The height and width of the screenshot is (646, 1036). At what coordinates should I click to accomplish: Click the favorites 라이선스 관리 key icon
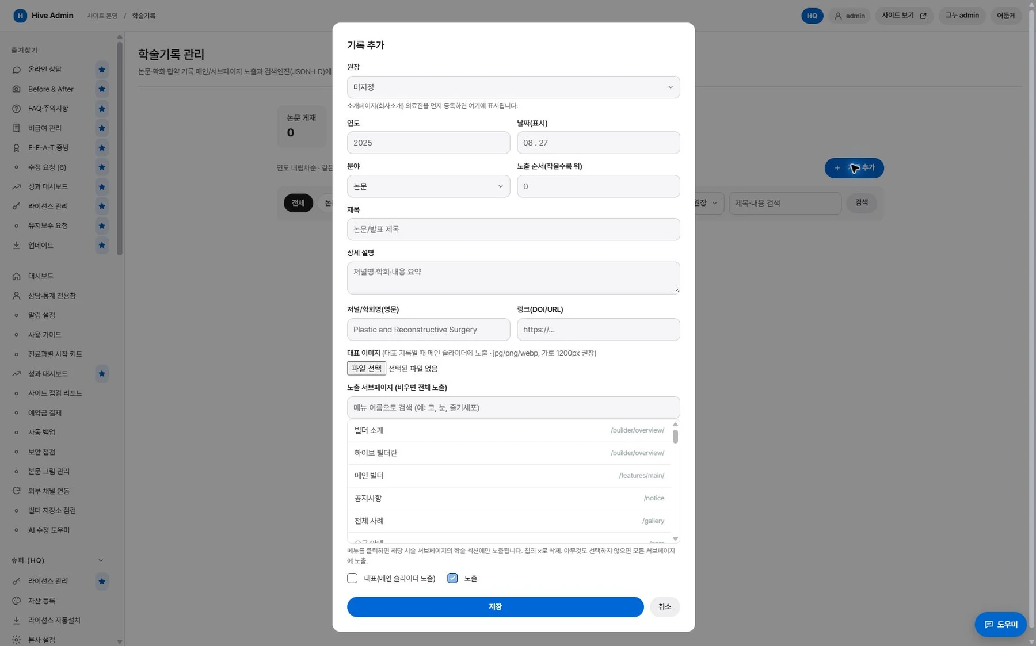(17, 207)
